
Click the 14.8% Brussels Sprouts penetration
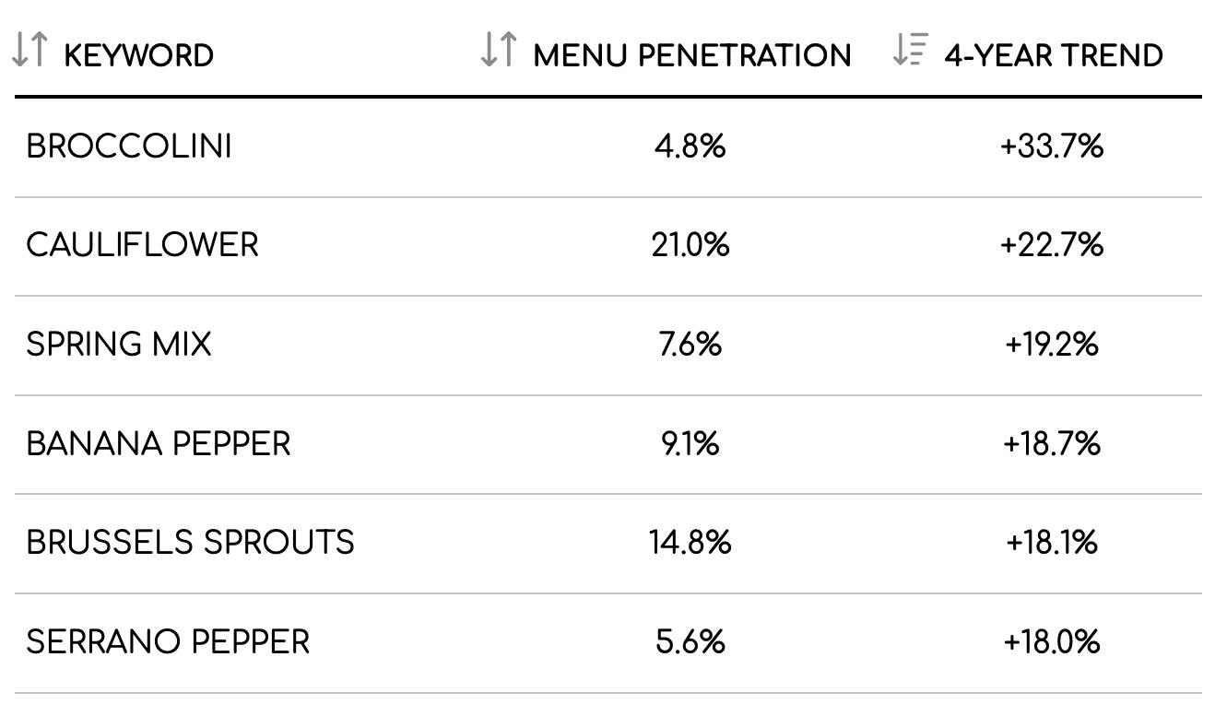click(690, 543)
